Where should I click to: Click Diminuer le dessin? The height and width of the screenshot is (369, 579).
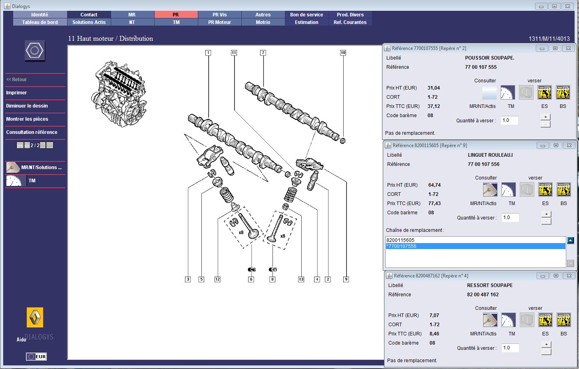[27, 106]
